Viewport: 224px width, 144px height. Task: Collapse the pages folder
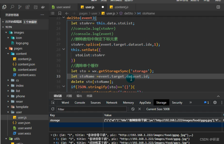pyautogui.click(x=6, y=48)
